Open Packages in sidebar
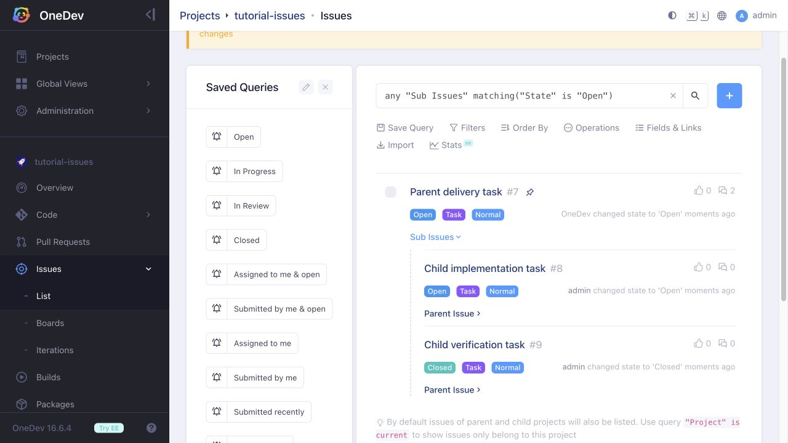This screenshot has height=443, width=788. pyautogui.click(x=84, y=404)
